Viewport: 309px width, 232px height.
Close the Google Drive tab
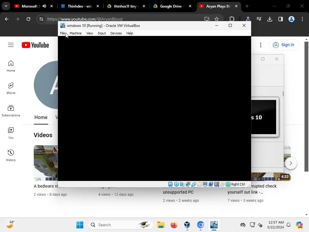click(x=190, y=6)
